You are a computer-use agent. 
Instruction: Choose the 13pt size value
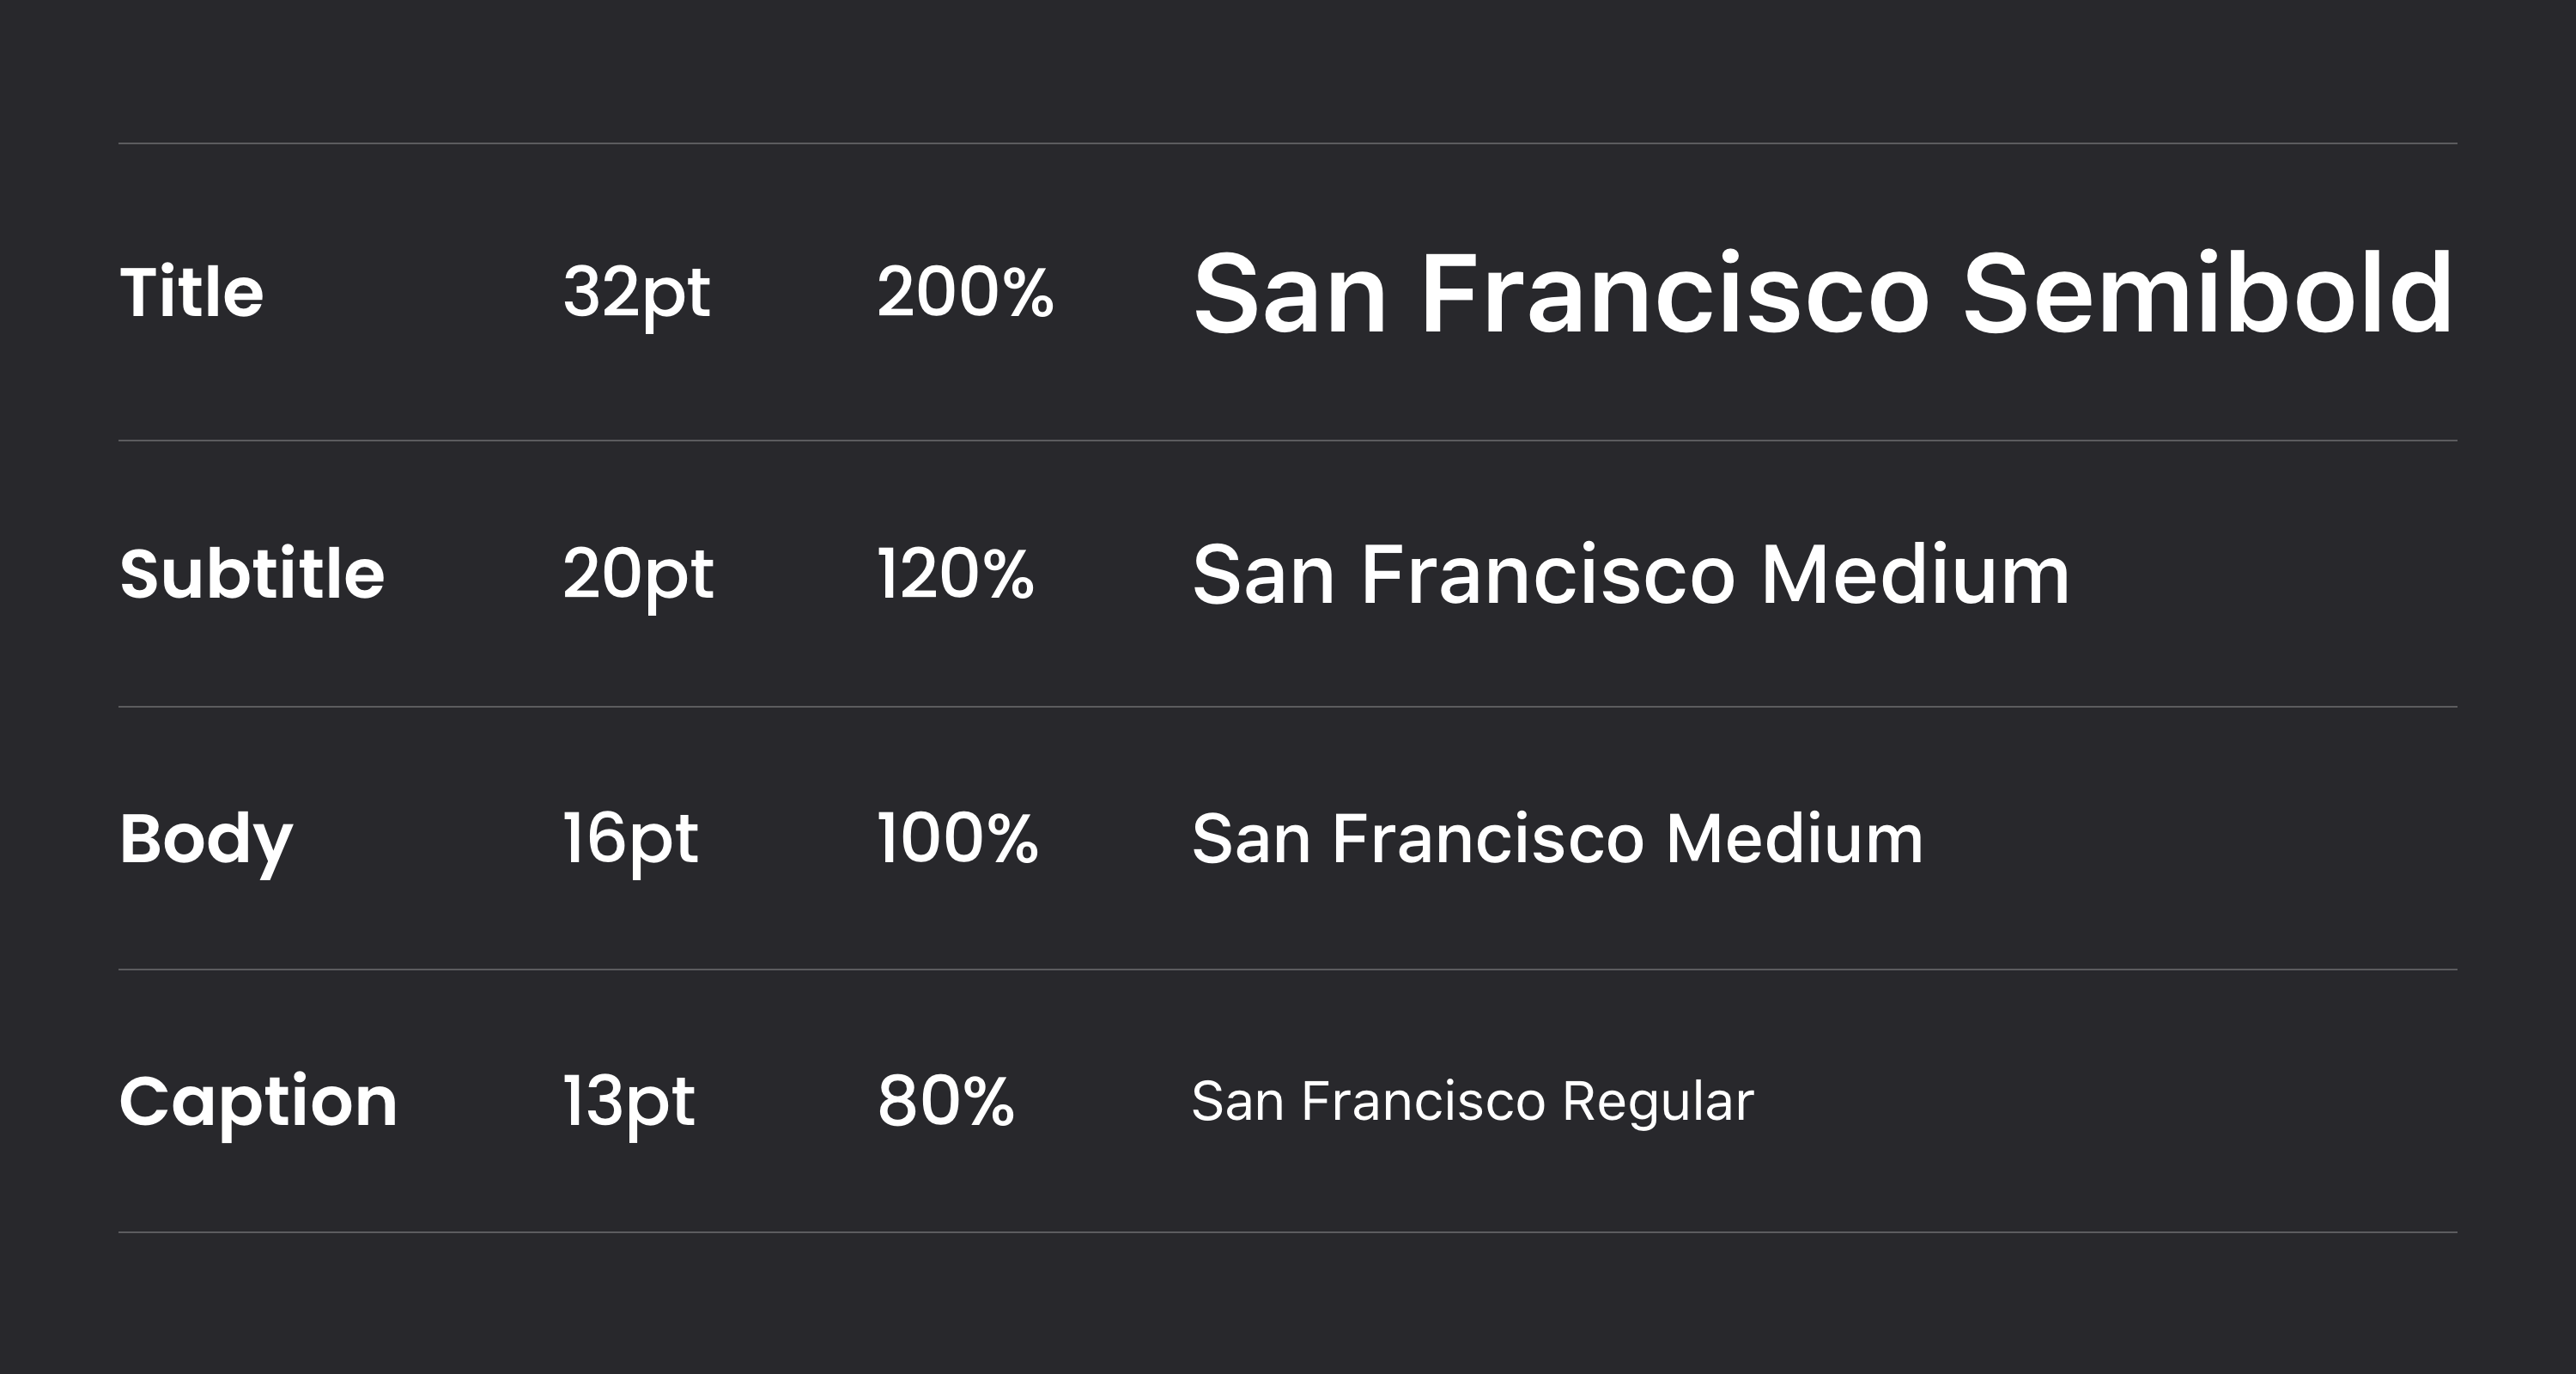click(628, 1102)
